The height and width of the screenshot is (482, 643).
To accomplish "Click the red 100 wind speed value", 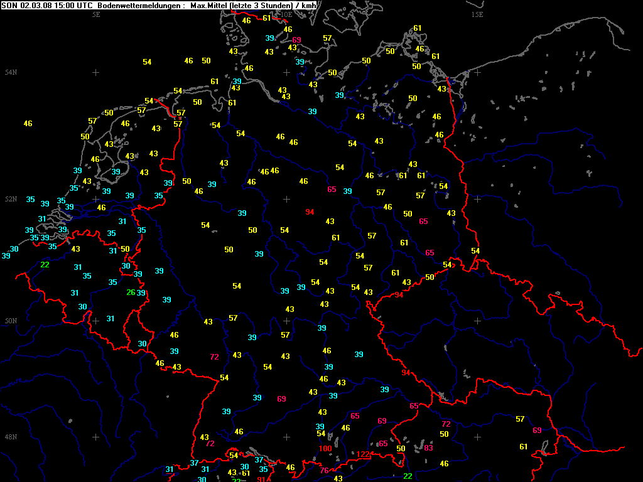I will 325,449.
